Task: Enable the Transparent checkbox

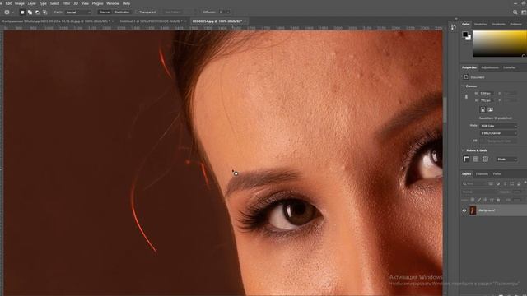Action: [138, 12]
